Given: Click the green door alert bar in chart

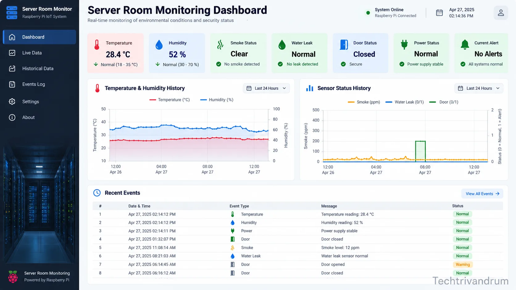Looking at the screenshot, I should tap(420, 151).
